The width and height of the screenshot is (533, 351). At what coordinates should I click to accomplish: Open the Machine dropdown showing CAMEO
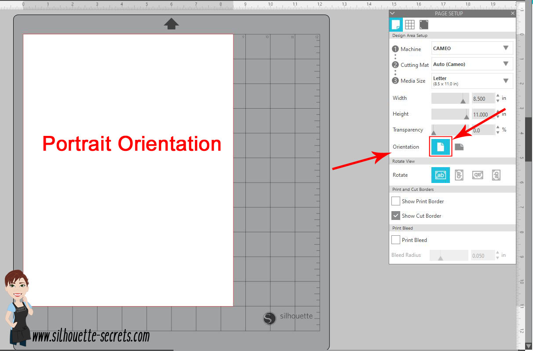[x=471, y=48]
